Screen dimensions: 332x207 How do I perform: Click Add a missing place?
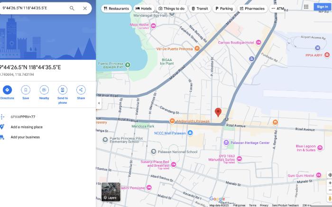(x=27, y=127)
